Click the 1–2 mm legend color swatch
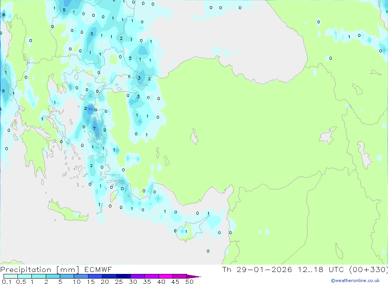The width and height of the screenshot is (388, 284). coord(39,276)
